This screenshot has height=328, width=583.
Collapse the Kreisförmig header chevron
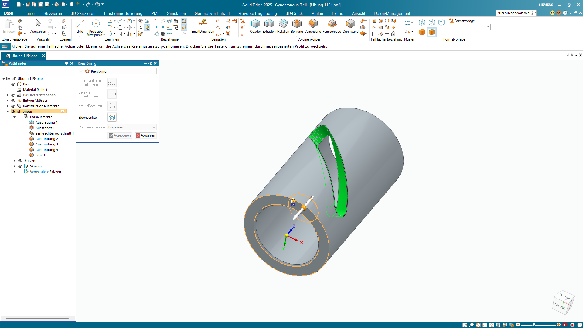coord(81,71)
